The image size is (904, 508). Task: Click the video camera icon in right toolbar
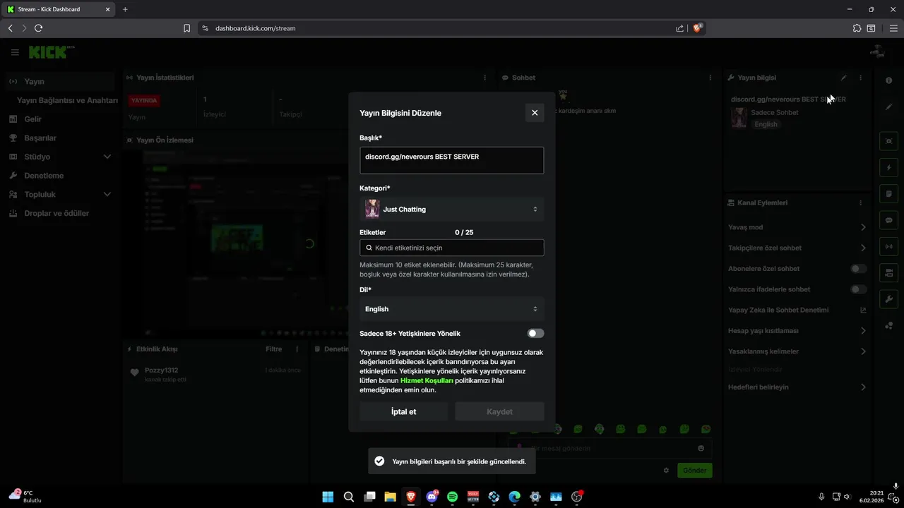click(x=888, y=272)
